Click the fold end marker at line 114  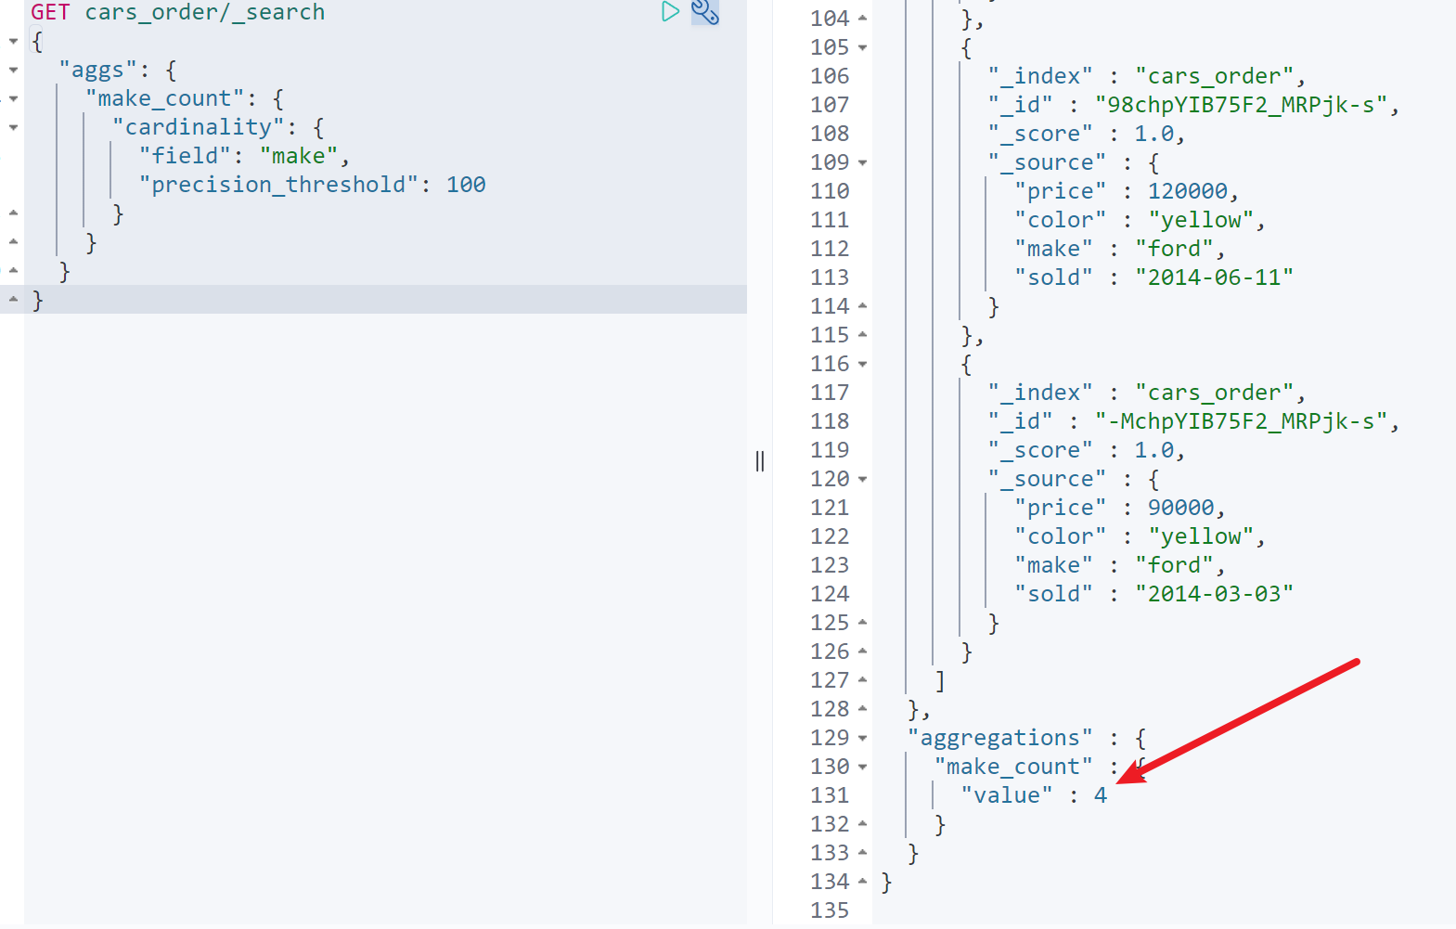coord(863,305)
